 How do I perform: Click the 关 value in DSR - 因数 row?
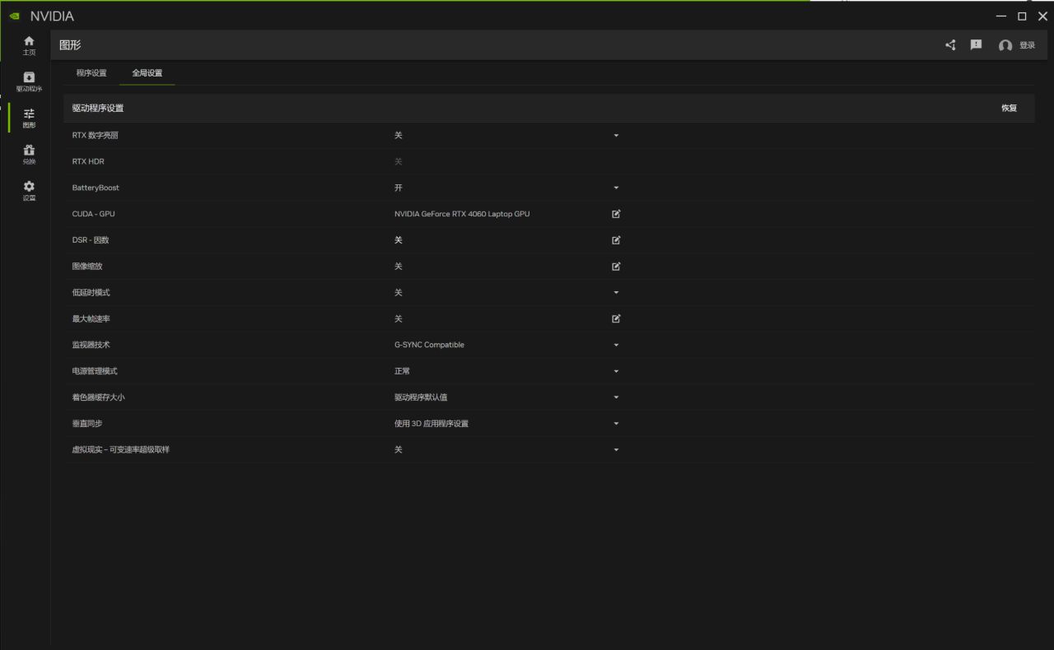tap(399, 240)
